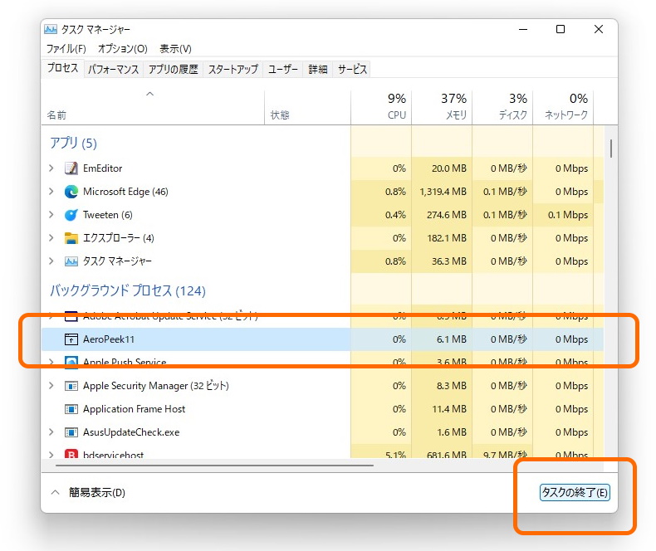Expand Microsoft Edge (46) processes

pyautogui.click(x=51, y=192)
